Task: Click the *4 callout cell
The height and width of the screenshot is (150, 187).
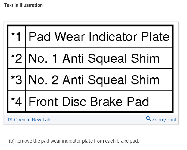Action: 16,101
